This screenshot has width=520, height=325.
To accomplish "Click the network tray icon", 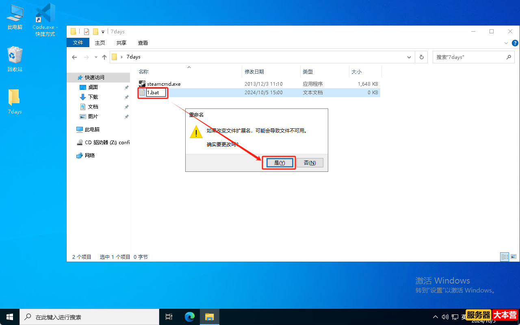I will (x=455, y=317).
